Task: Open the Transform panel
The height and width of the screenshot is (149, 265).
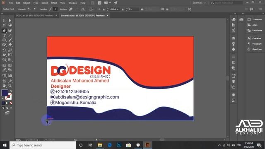Action: pyautogui.click(x=255, y=19)
